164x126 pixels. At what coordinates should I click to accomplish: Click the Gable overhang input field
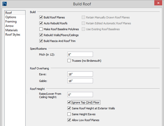(80, 81)
